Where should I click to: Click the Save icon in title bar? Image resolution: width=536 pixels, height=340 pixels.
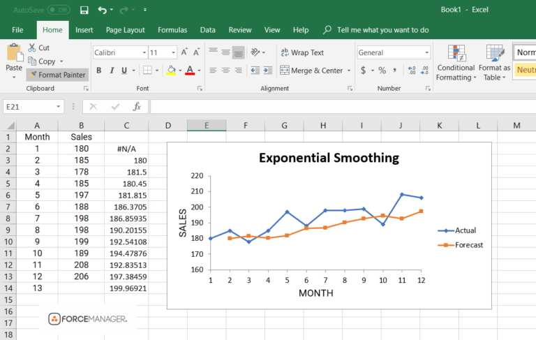coord(84,10)
